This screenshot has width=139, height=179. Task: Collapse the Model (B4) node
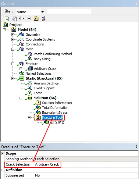click(x=4, y=30)
